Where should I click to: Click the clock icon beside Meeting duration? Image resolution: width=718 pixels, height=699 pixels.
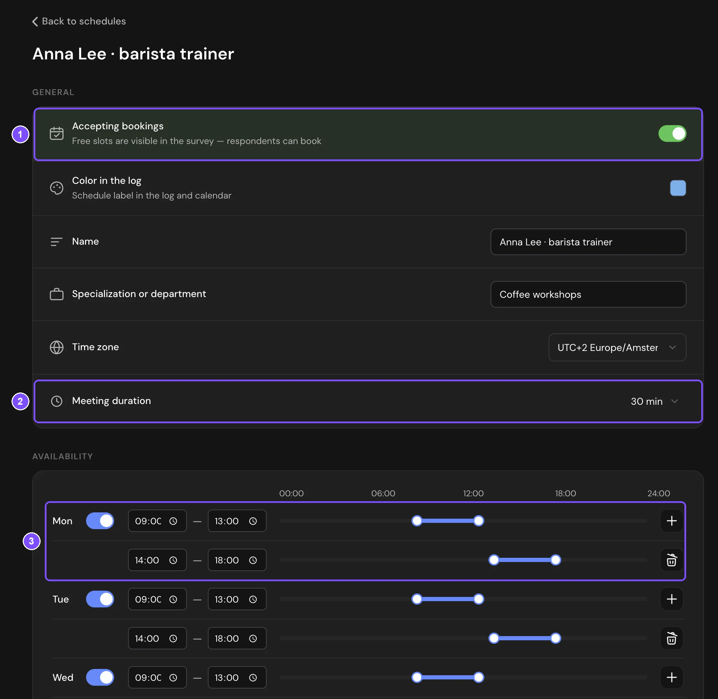pyautogui.click(x=57, y=401)
